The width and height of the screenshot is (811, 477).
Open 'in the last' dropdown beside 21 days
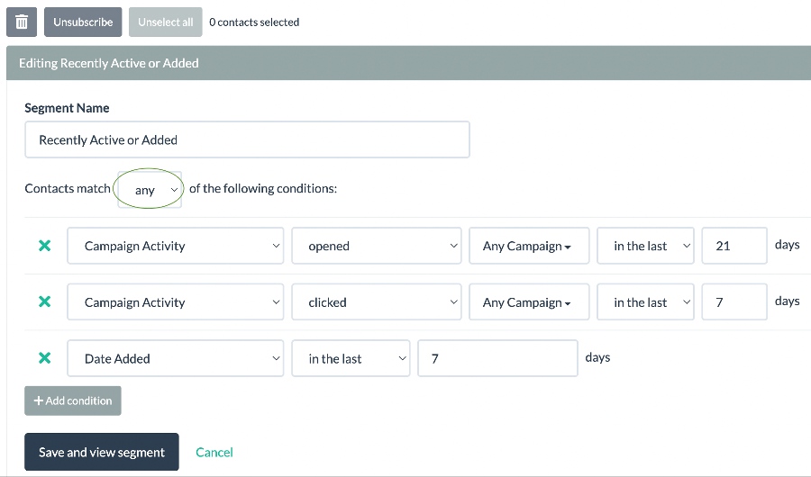645,246
